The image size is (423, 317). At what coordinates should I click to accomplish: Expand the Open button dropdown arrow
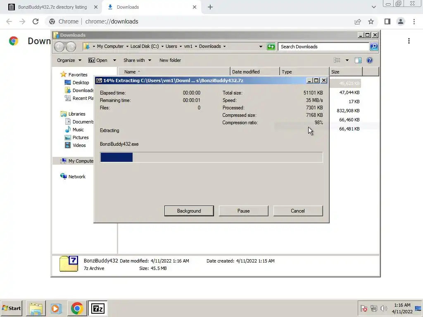(x=114, y=60)
